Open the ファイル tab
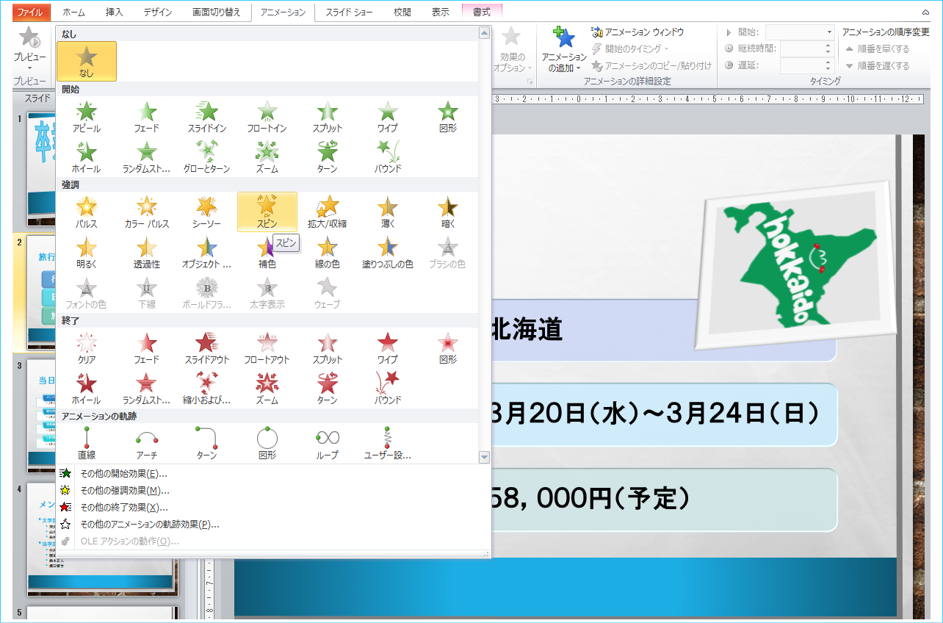Screen dimensions: 943x623 coord(30,12)
